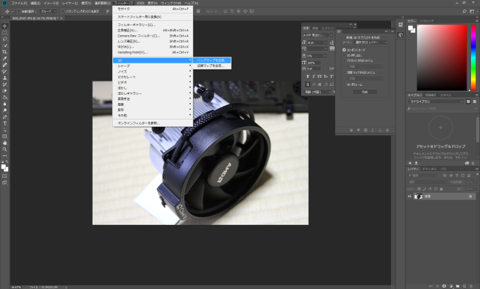Select the 3D ポストカード radio button
This screenshot has height=289, width=480.
344,50
